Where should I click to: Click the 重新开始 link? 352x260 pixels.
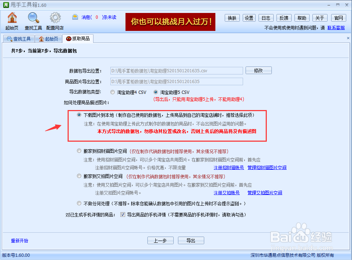pyautogui.click(x=19, y=241)
